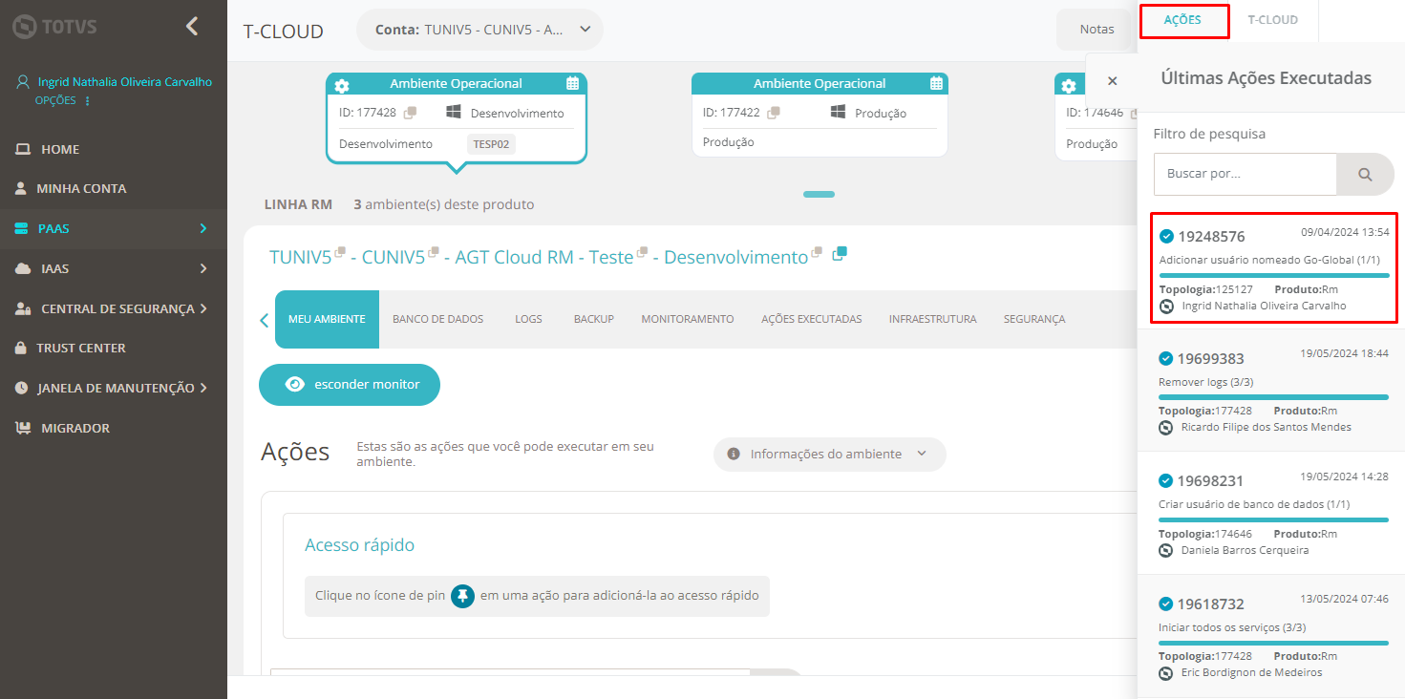The height and width of the screenshot is (699, 1405).
Task: Close the Últimas Ações Executadas panel
Action: tap(1112, 81)
